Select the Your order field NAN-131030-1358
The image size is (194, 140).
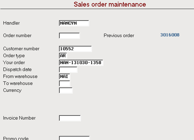pyautogui.click(x=81, y=63)
